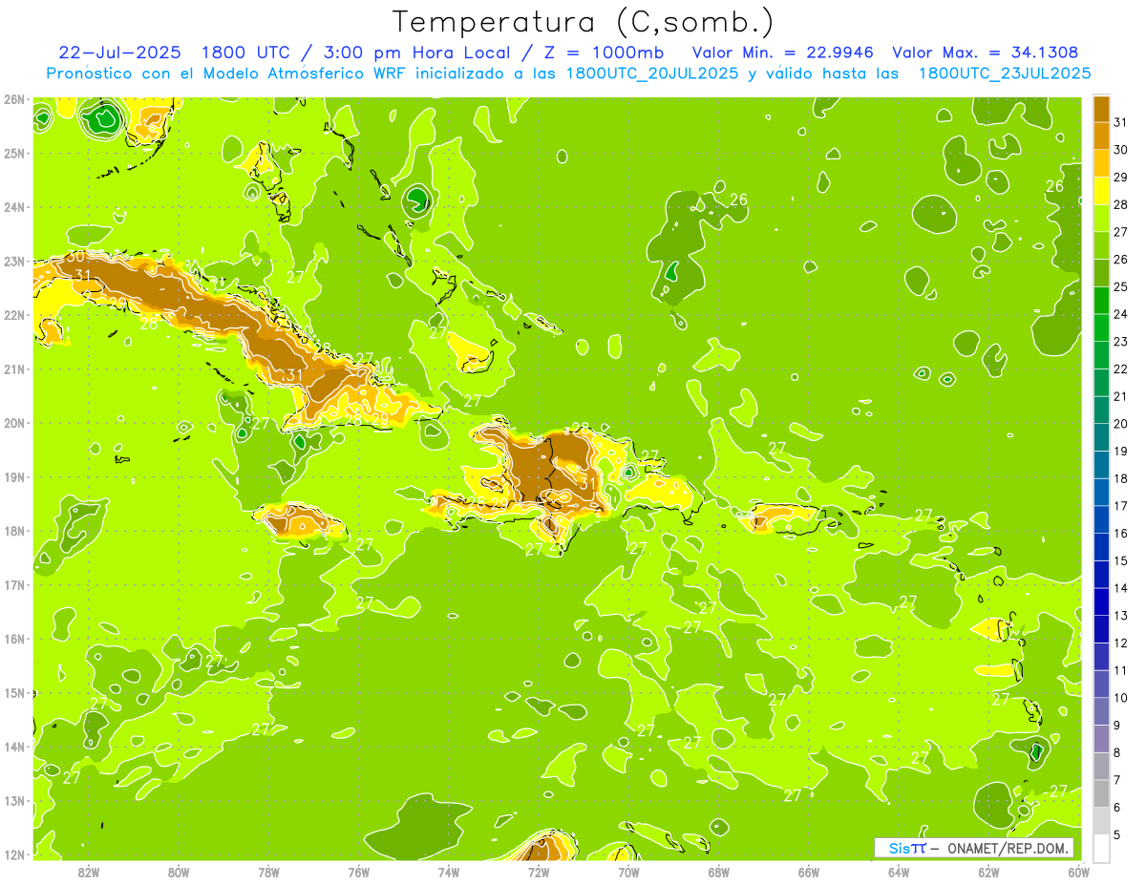Click the "80W" longitude axis label
Image resolution: width=1146 pixels, height=885 pixels.
179,871
